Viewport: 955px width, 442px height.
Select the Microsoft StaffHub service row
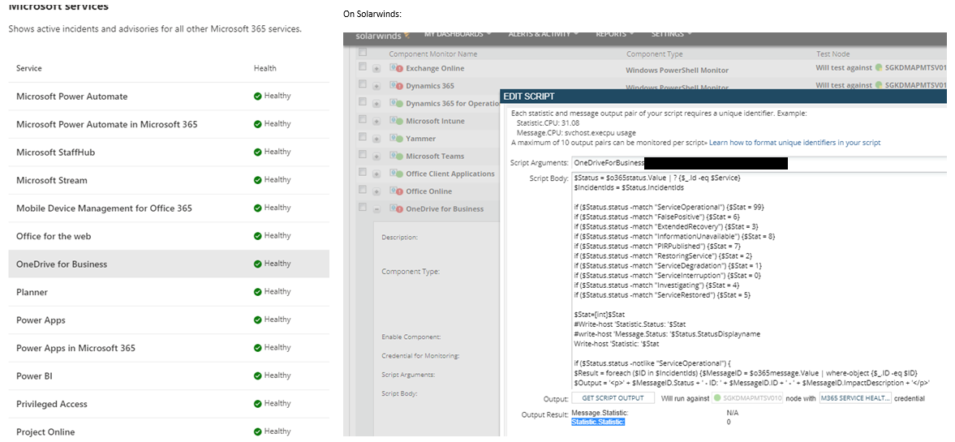pos(169,152)
